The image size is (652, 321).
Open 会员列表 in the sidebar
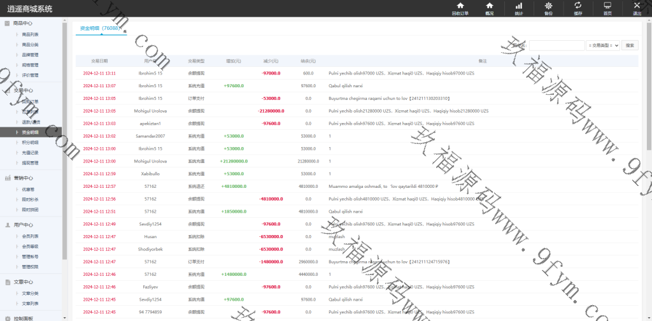(30, 236)
